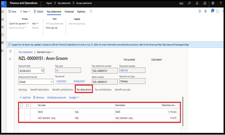Open feedback smiley icon
This screenshot has width=225, height=135.
pyautogui.click(x=205, y=3)
